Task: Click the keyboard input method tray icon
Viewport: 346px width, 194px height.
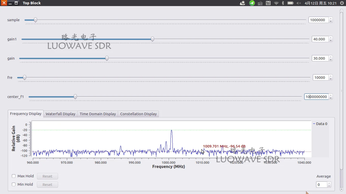Action: tap(260, 3)
